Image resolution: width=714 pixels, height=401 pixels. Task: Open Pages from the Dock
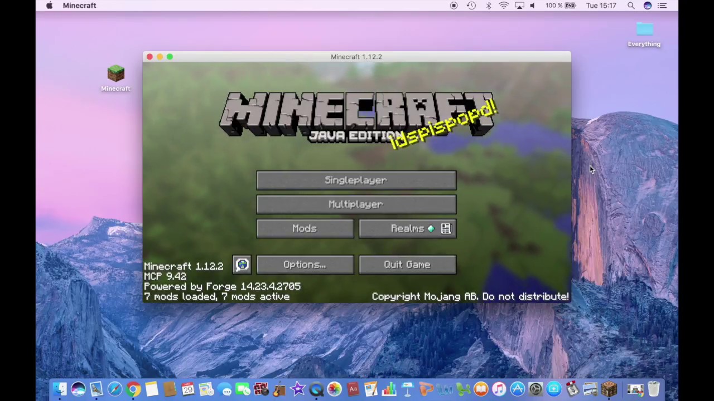371,389
